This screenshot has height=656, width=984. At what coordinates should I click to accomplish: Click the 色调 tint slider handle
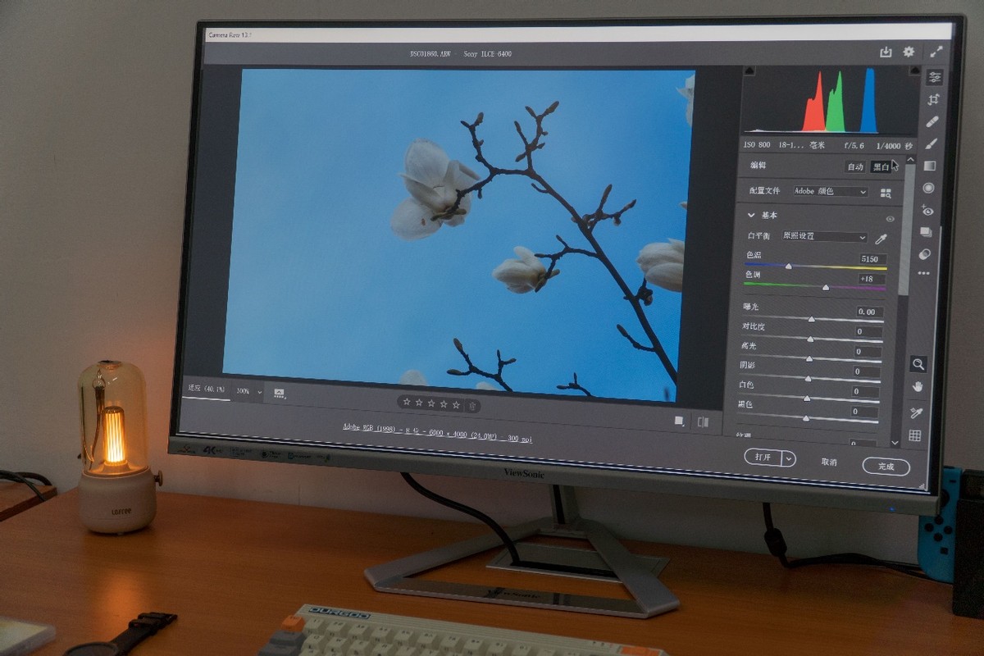(825, 287)
